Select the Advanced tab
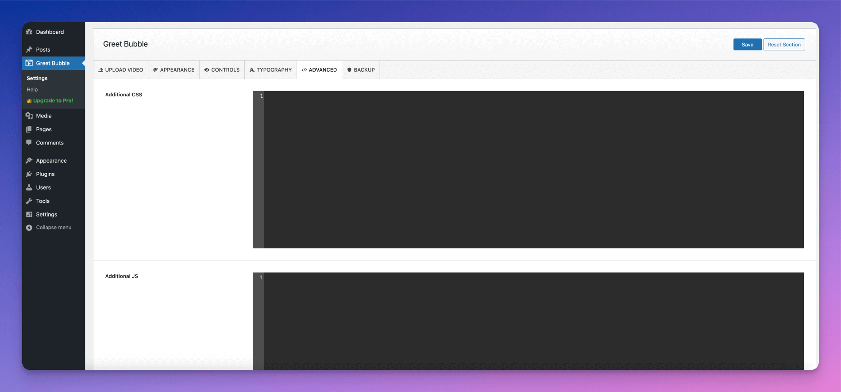841x392 pixels. [320, 70]
